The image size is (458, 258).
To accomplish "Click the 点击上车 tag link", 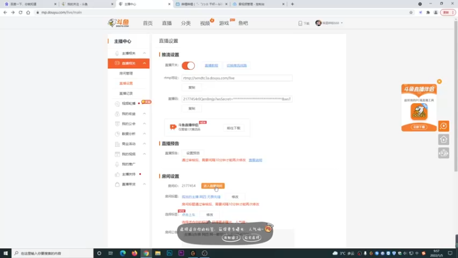I will pos(188,214).
